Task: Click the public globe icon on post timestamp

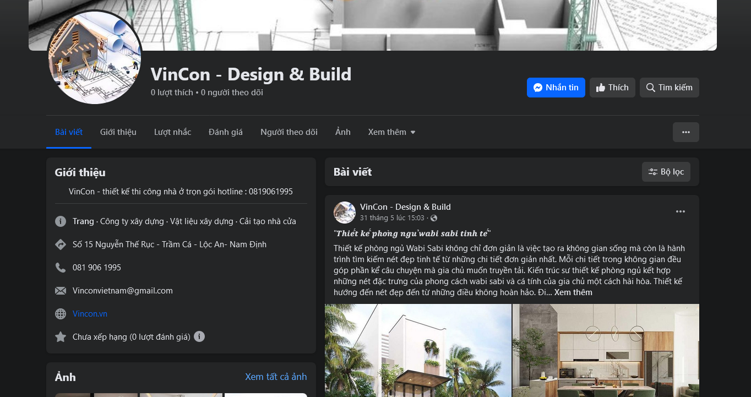Action: [x=434, y=219]
